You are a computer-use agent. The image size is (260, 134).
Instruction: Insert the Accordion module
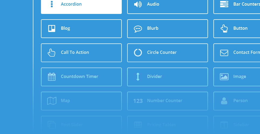click(81, 7)
